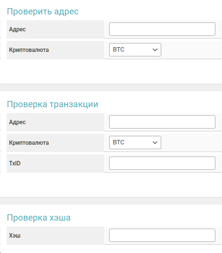Click the Криптовалюта label in Проверить адрес
This screenshot has width=222, height=253.
point(29,50)
